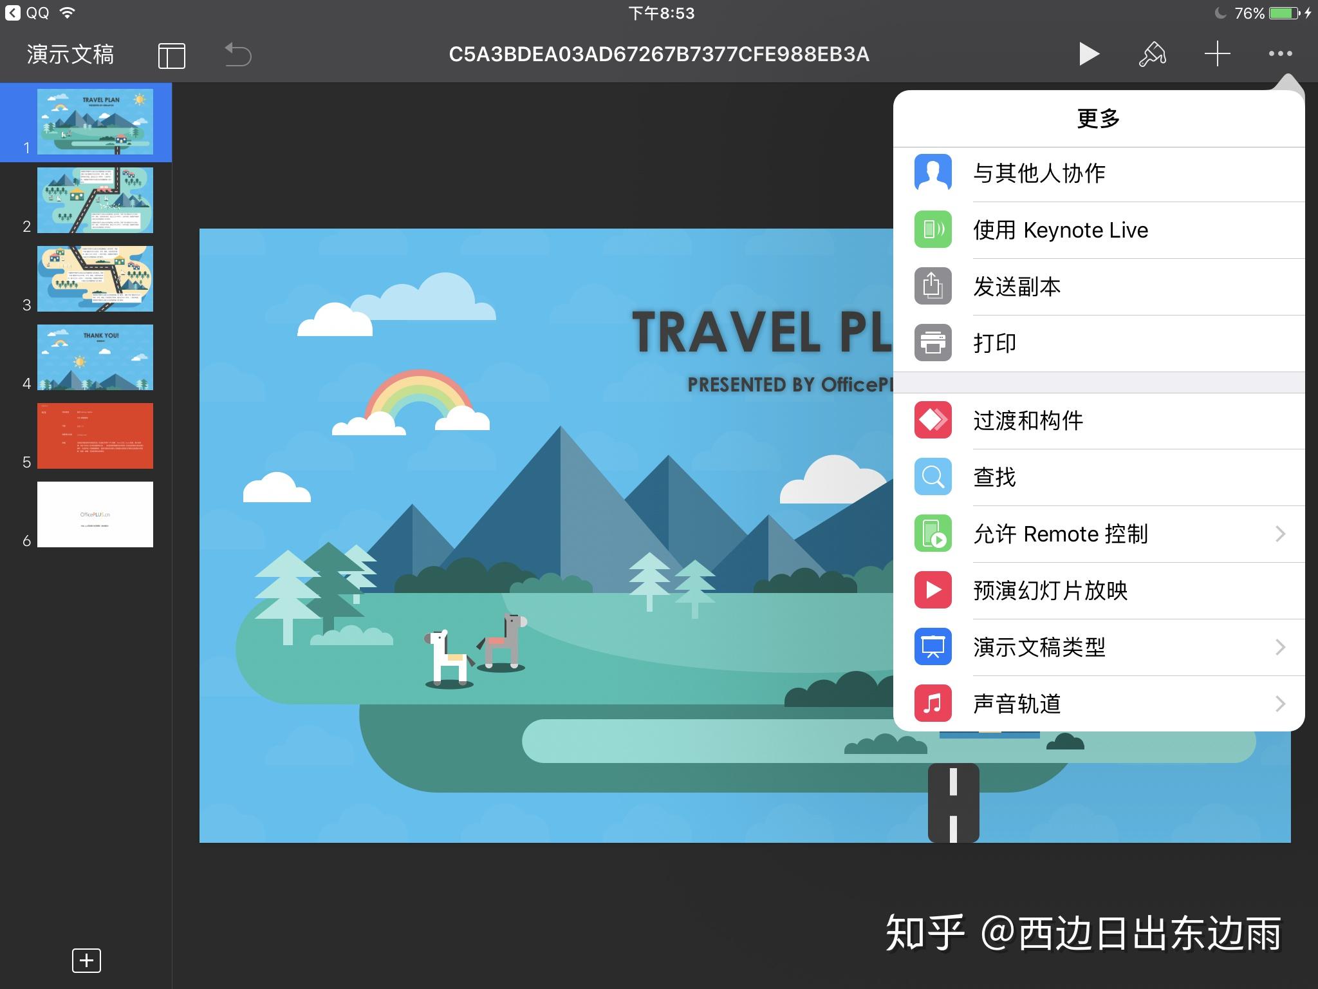Select the TRAVEL PL title text on slide
Screen dimensions: 1318x989
(762, 332)
